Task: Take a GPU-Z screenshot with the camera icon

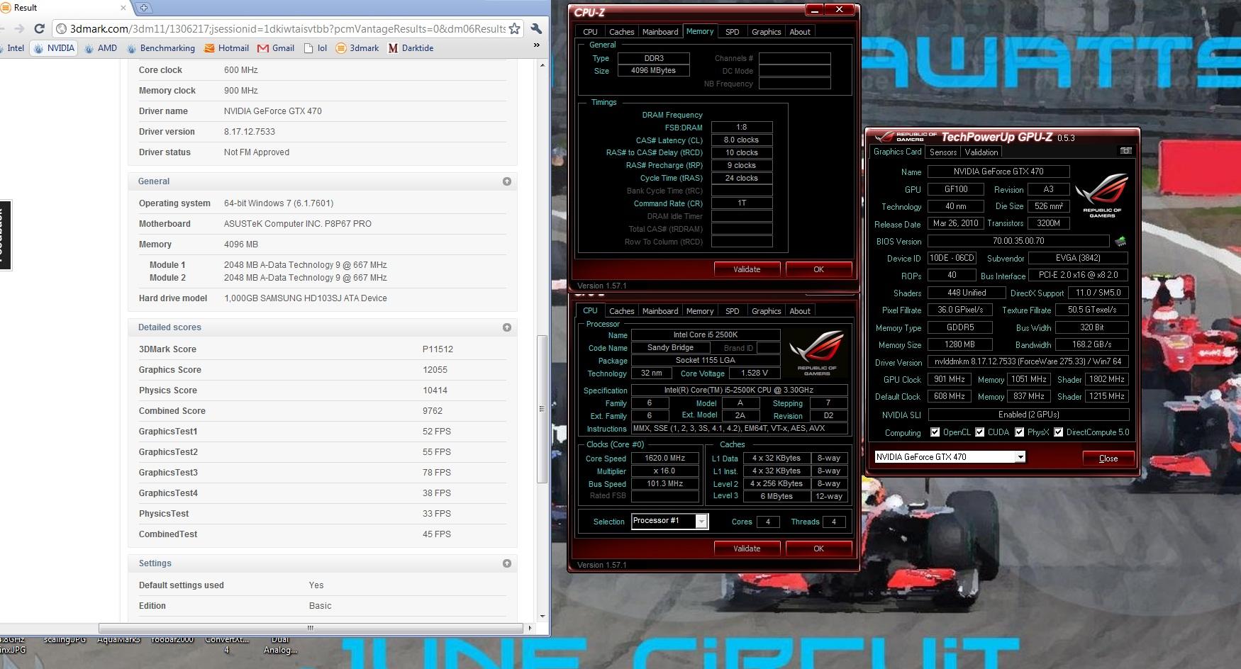Action: pos(1125,151)
